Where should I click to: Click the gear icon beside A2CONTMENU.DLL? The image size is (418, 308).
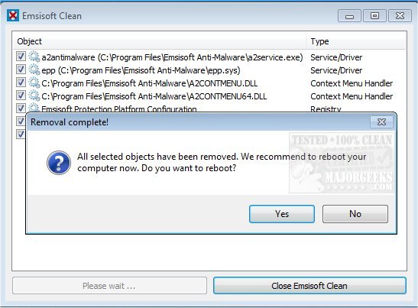34,83
